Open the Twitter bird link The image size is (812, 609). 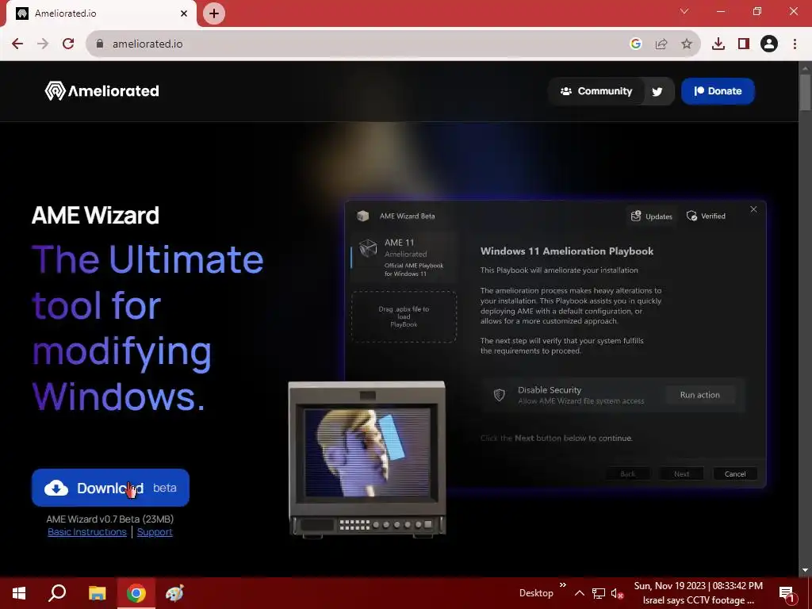[x=657, y=92]
